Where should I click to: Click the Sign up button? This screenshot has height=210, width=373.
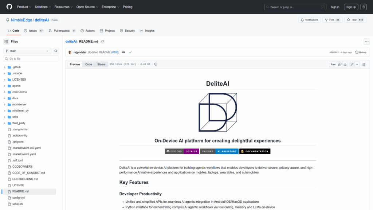[351, 7]
